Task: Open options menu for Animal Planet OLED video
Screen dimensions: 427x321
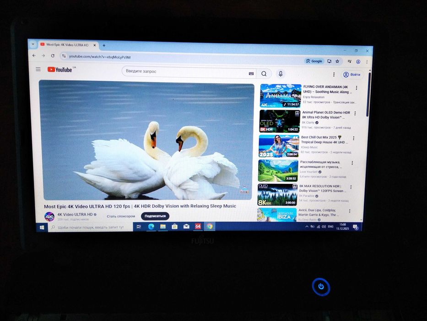Action: 355,113
